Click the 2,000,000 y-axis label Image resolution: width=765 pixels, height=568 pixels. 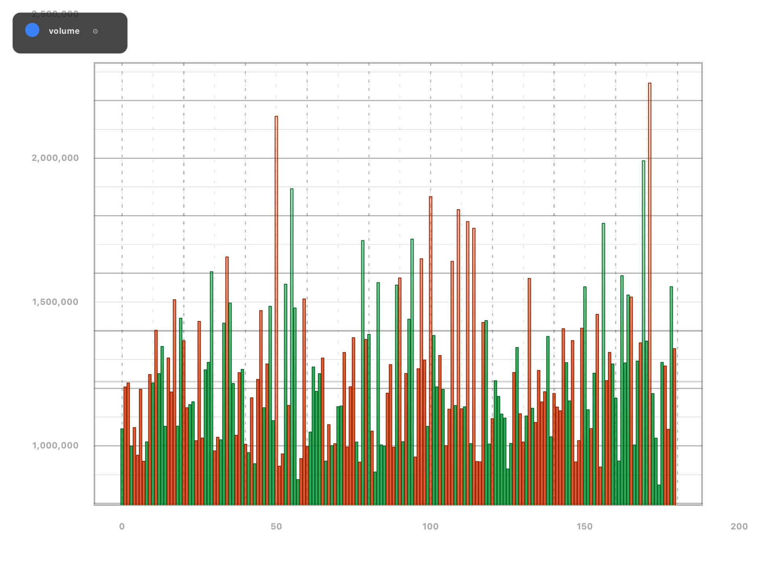pyautogui.click(x=55, y=158)
